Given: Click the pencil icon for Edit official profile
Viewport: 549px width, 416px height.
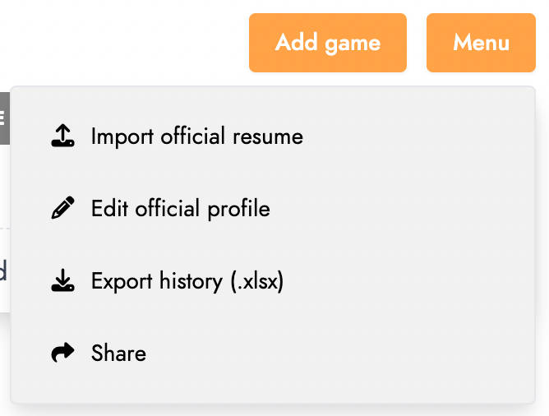Looking at the screenshot, I should pos(62,208).
